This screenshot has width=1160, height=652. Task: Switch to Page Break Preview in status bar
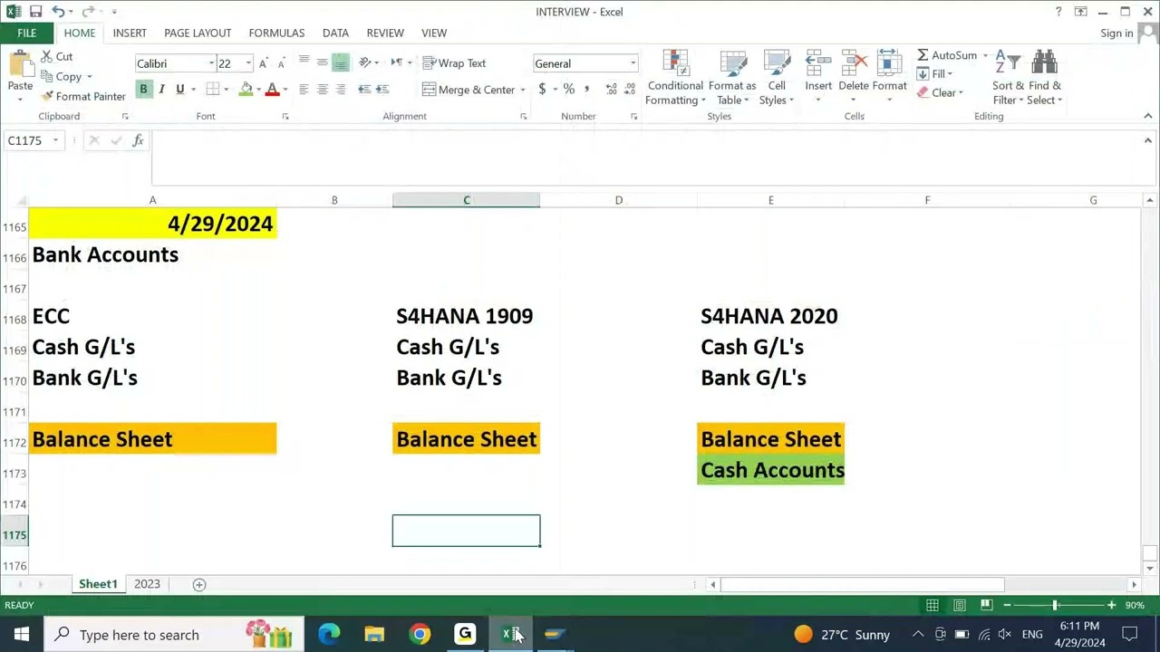986,605
